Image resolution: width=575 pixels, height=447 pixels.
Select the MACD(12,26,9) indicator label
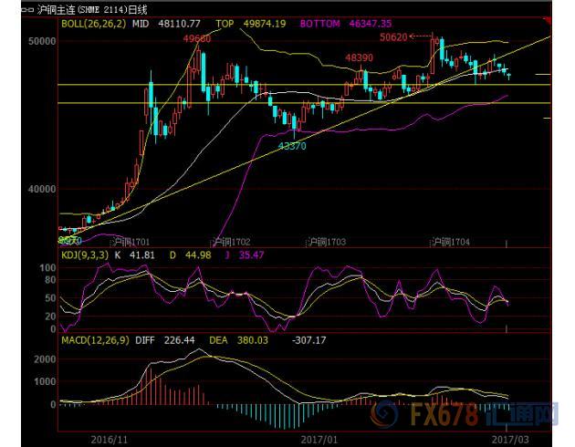pyautogui.click(x=95, y=340)
